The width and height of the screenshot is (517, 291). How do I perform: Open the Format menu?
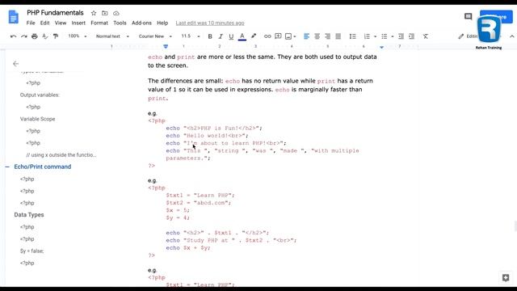pos(99,23)
